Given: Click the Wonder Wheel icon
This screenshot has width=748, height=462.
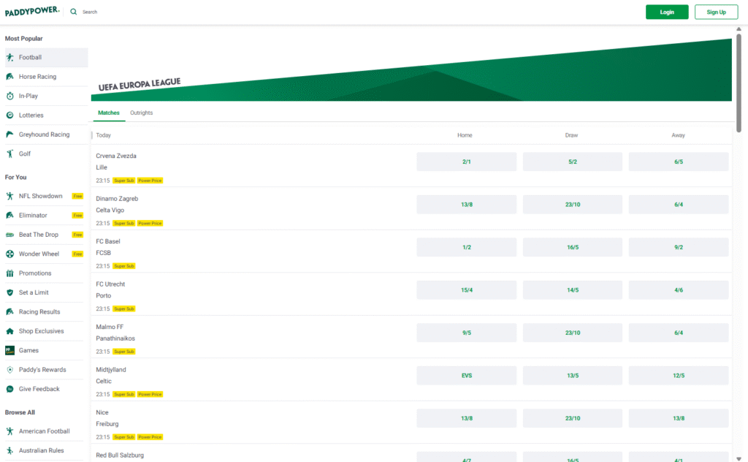Looking at the screenshot, I should [10, 254].
